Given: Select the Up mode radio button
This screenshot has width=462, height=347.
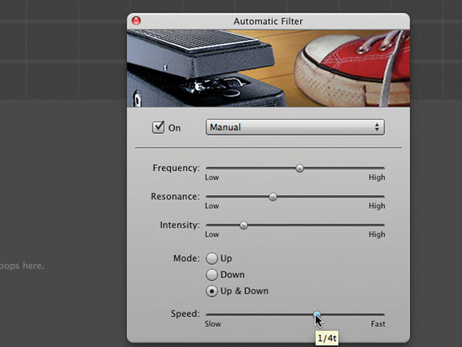Looking at the screenshot, I should point(211,258).
